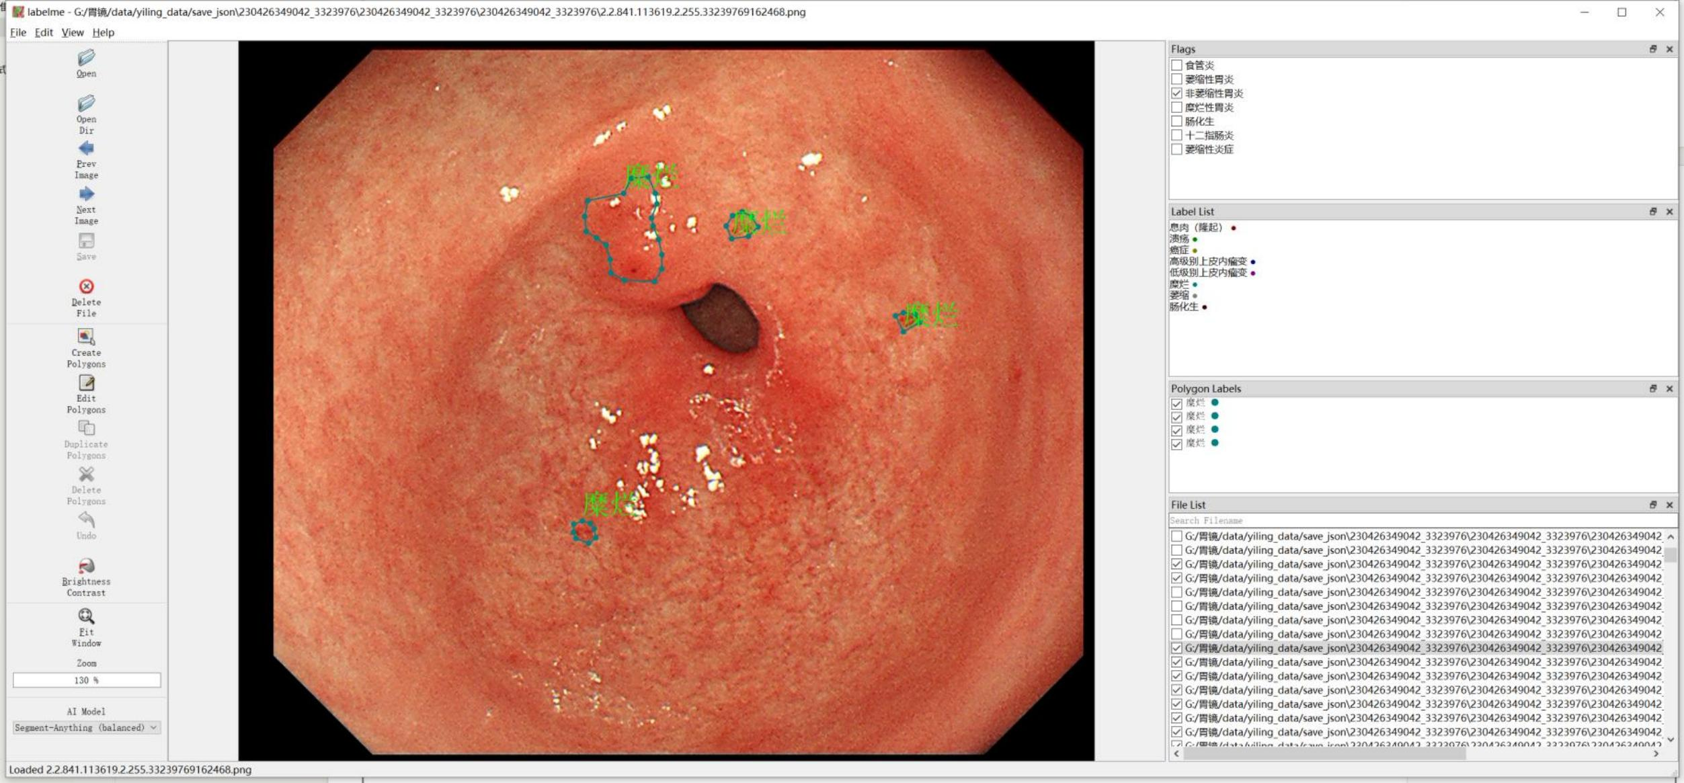Toggle the first 糜烂 polygon label checkbox
The image size is (1684, 783).
1176,403
